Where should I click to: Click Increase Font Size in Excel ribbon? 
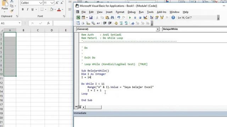coord(57,3)
